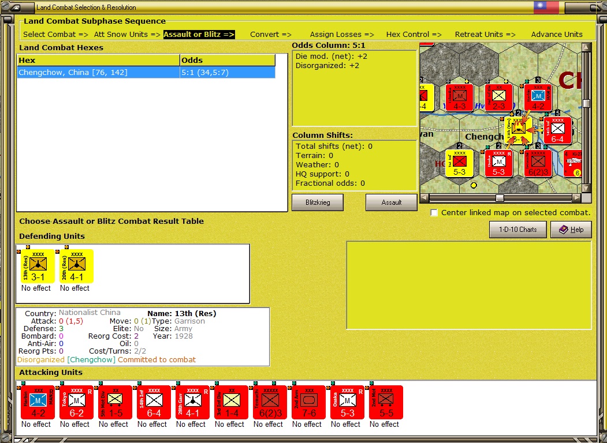Click the Convert subphase label
The width and height of the screenshot is (607, 443).
tap(271, 35)
